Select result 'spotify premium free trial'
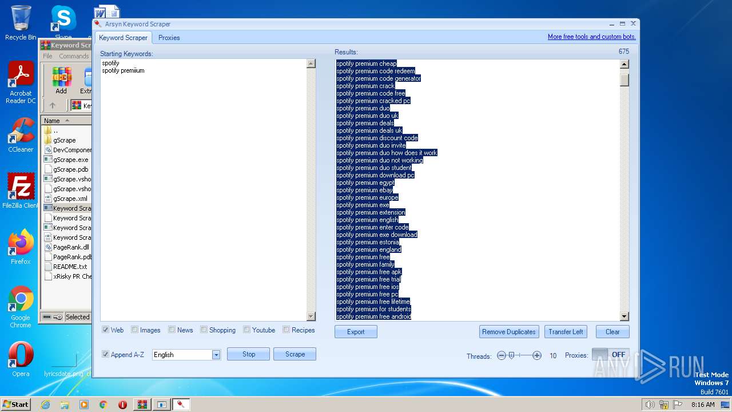Screen dimensions: 732x412 368,279
